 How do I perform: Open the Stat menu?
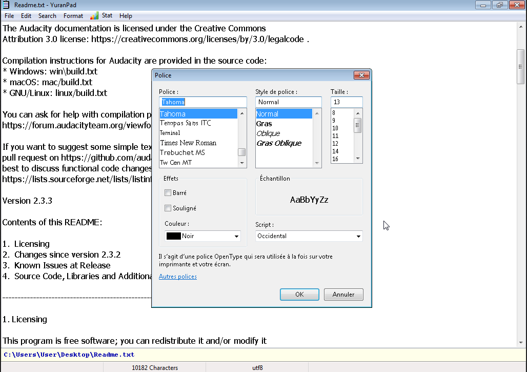[107, 15]
